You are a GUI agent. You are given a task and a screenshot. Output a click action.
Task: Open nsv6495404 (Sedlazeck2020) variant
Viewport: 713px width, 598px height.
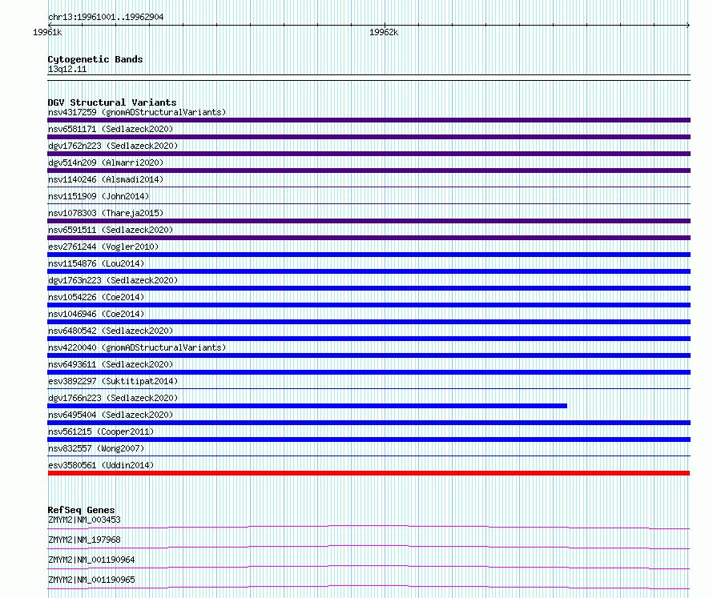tap(111, 415)
